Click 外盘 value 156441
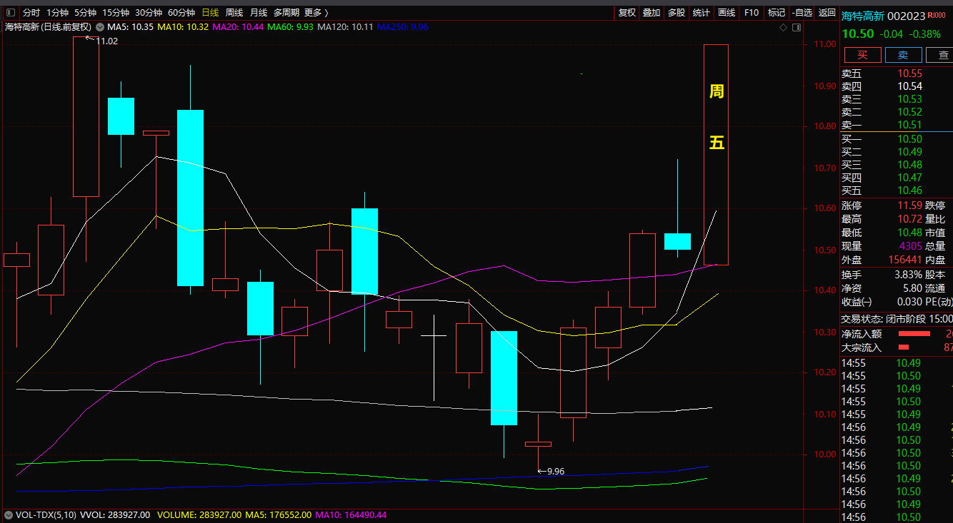The width and height of the screenshot is (953, 523). (x=905, y=260)
